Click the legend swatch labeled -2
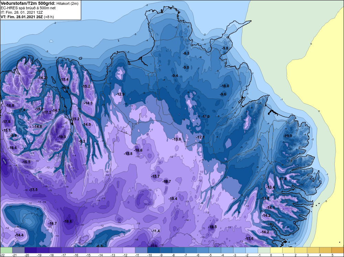The image size is (344, 257). coord(252,250)
